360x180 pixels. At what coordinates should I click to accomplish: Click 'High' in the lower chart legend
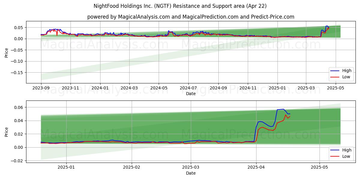point(346,150)
